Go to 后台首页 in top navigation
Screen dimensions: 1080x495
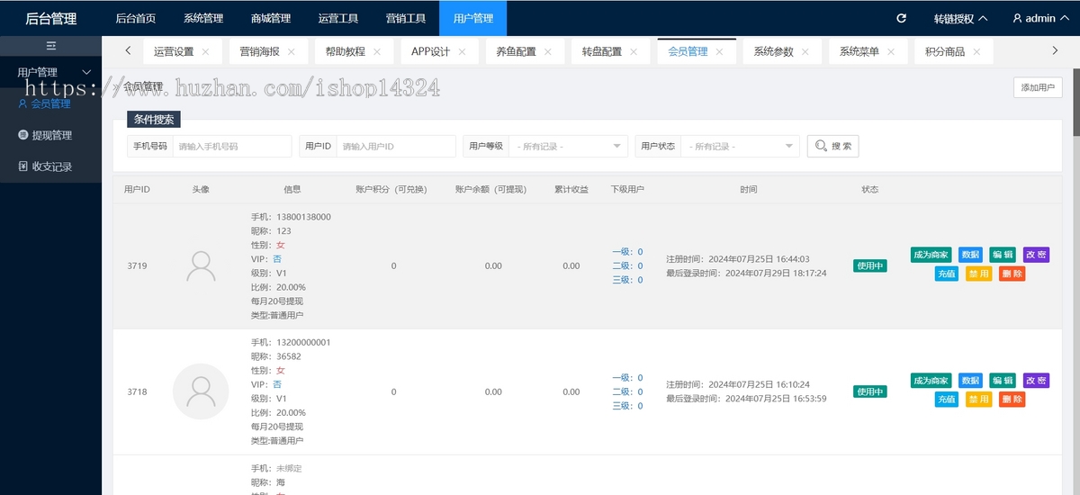point(136,18)
